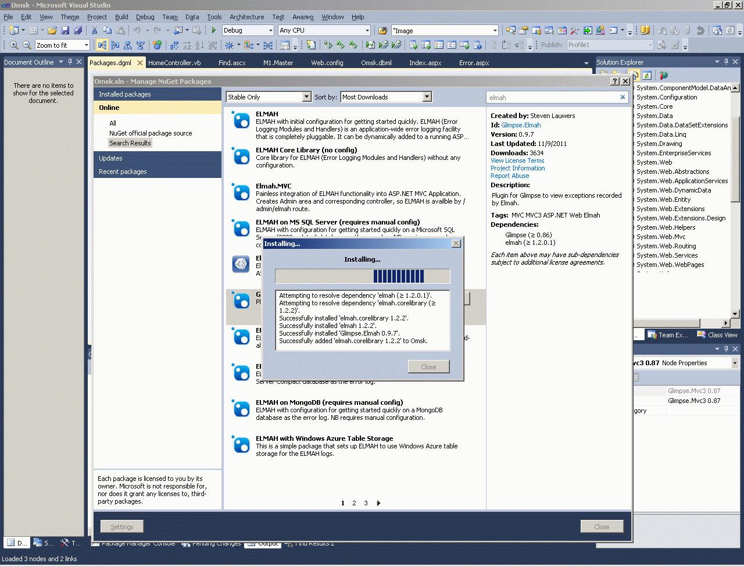
Task: Click the Installing progress bar
Action: 363,276
